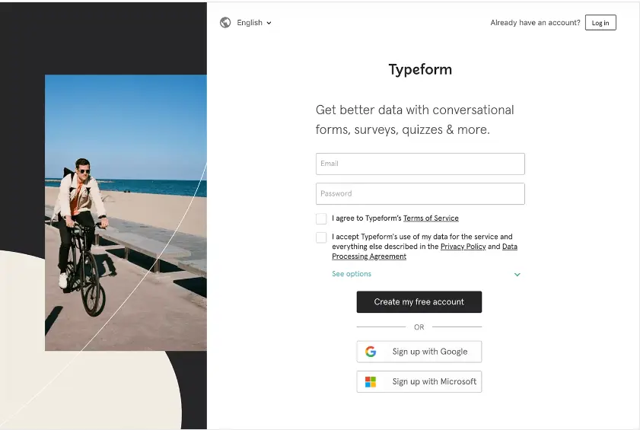640x430 pixels.
Task: Click Create my free account button
Action: point(419,302)
